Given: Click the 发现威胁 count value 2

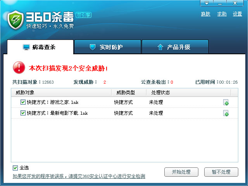Looking at the screenshot, I should click(105, 82).
